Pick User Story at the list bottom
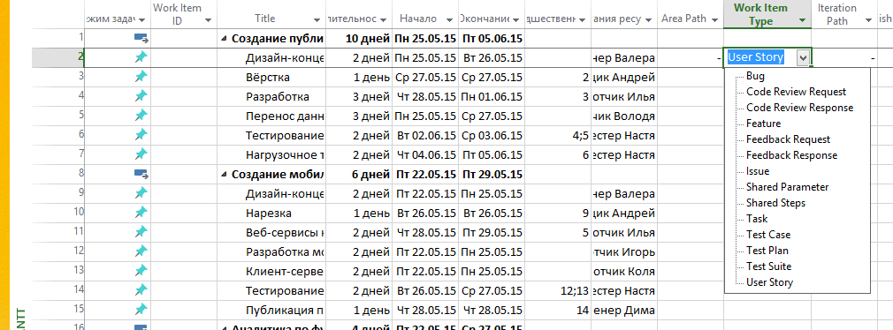Viewport: 893px width, 330px height. [x=769, y=283]
